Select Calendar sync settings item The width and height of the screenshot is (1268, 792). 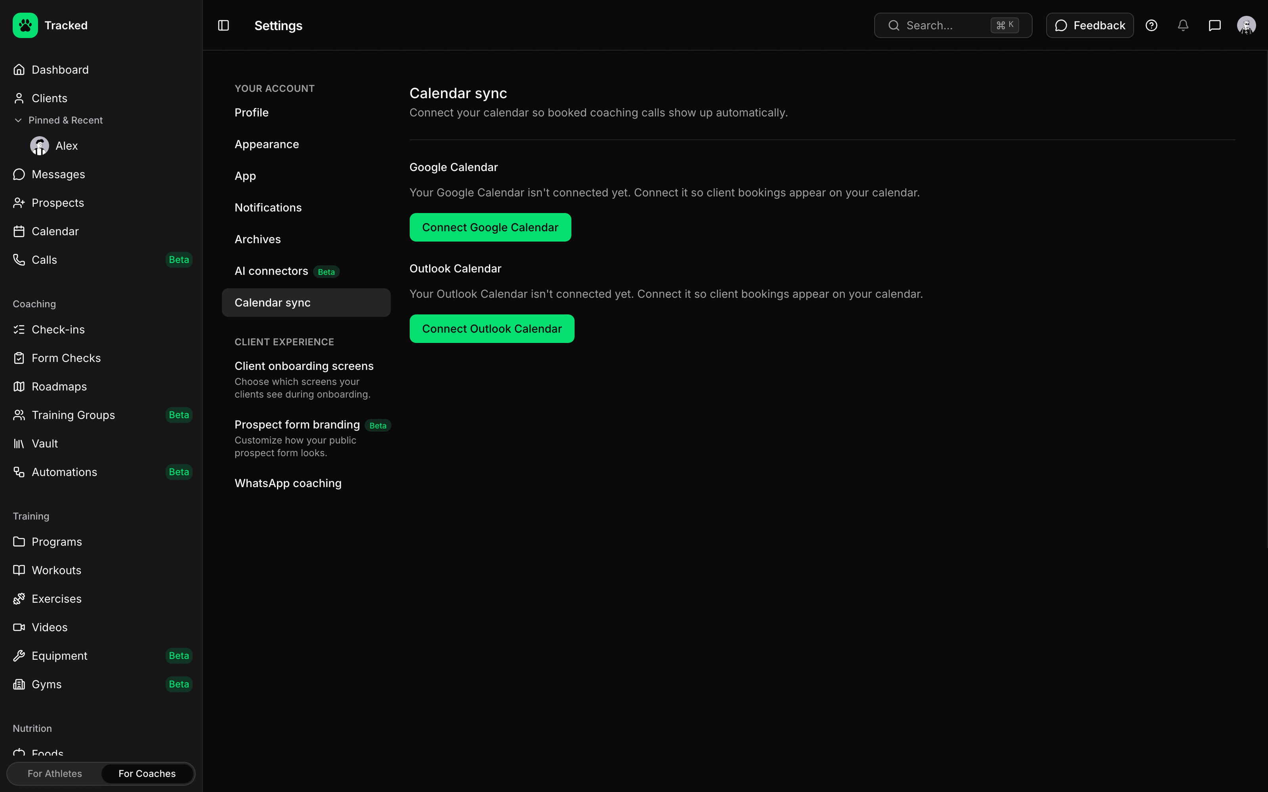click(306, 303)
